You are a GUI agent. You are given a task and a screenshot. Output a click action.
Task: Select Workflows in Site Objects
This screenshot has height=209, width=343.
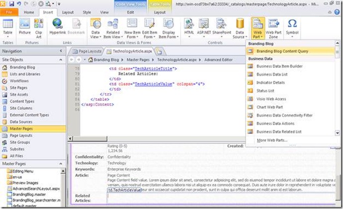19,81
